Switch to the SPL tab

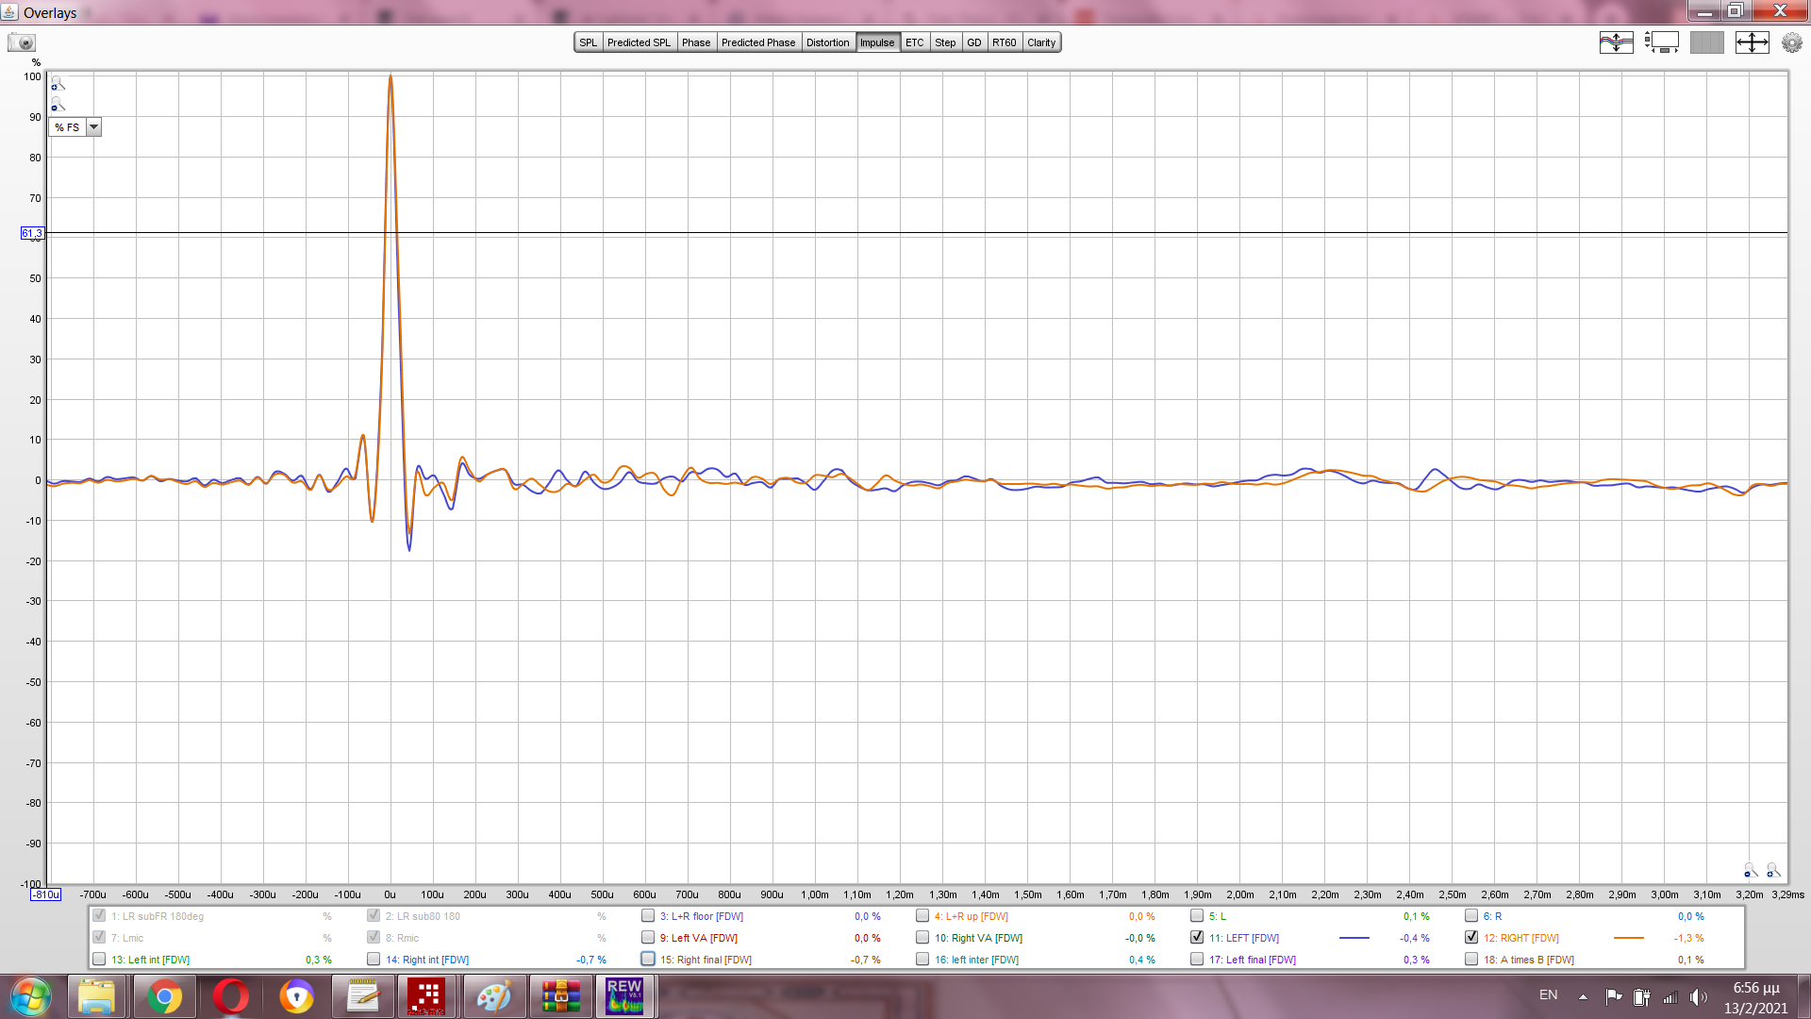[589, 42]
